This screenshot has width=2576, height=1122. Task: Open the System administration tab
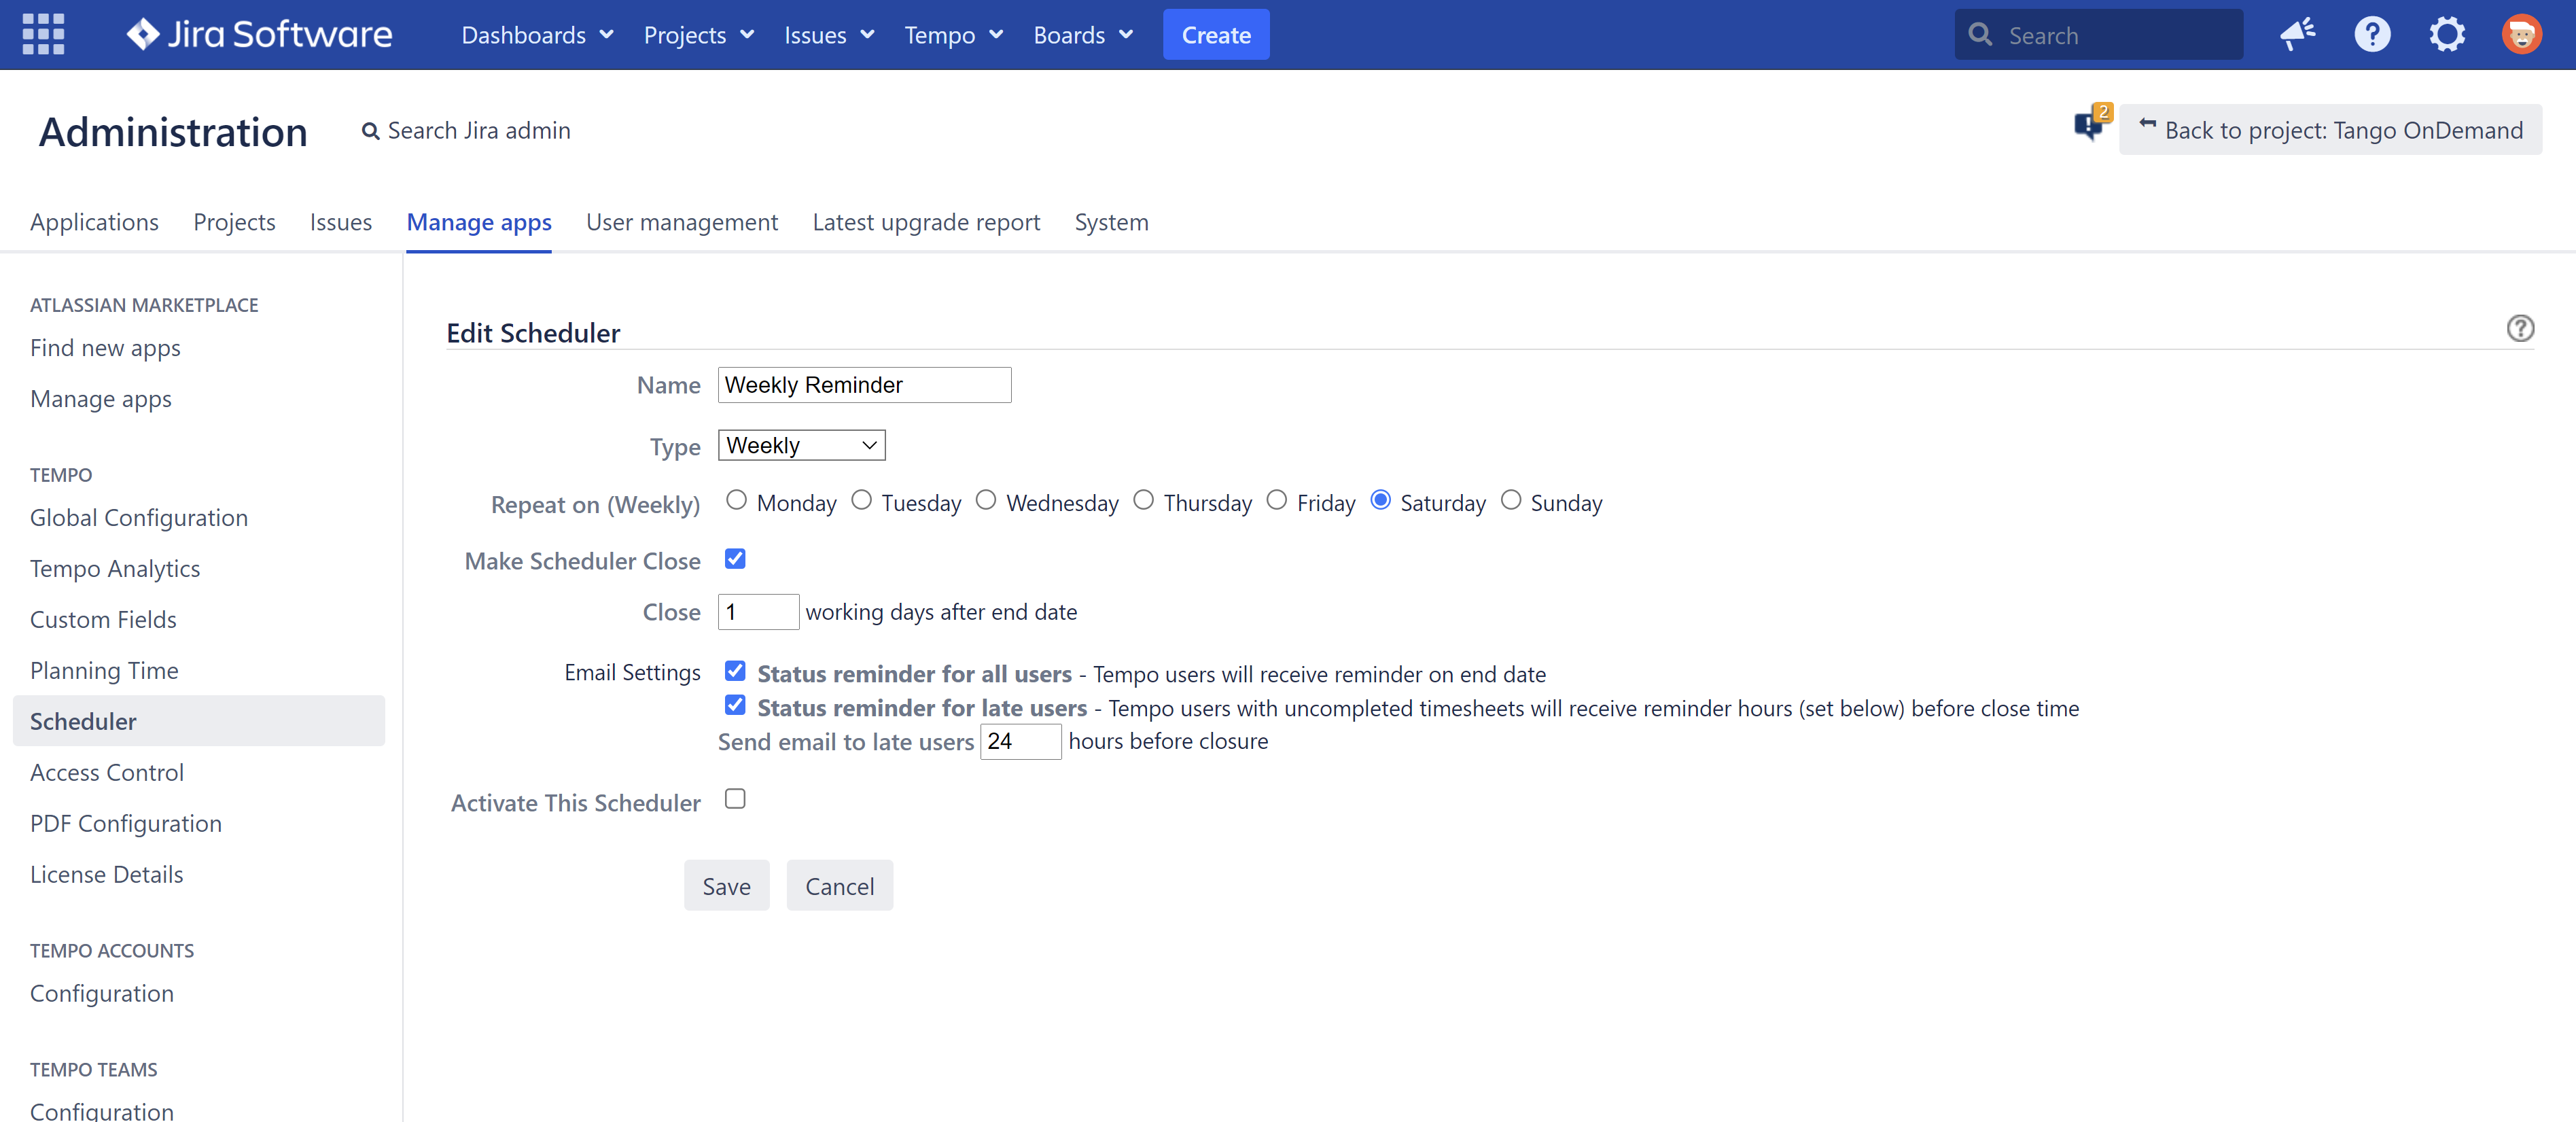(x=1111, y=222)
